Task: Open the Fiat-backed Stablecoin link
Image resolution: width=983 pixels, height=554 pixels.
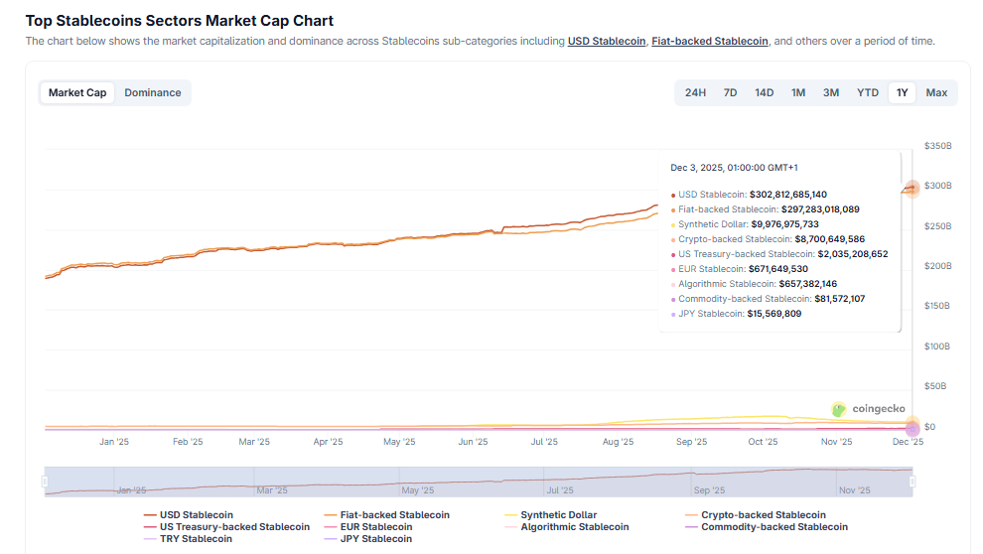Action: coord(710,42)
